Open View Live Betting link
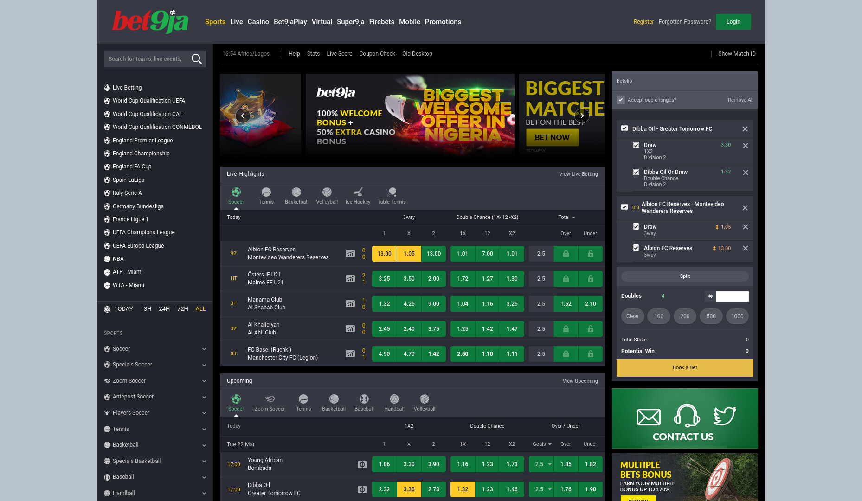 tap(579, 174)
